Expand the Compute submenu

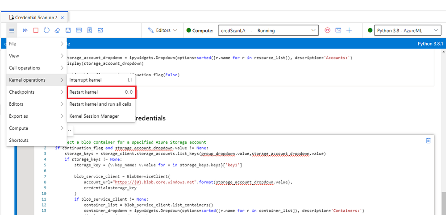point(37,128)
